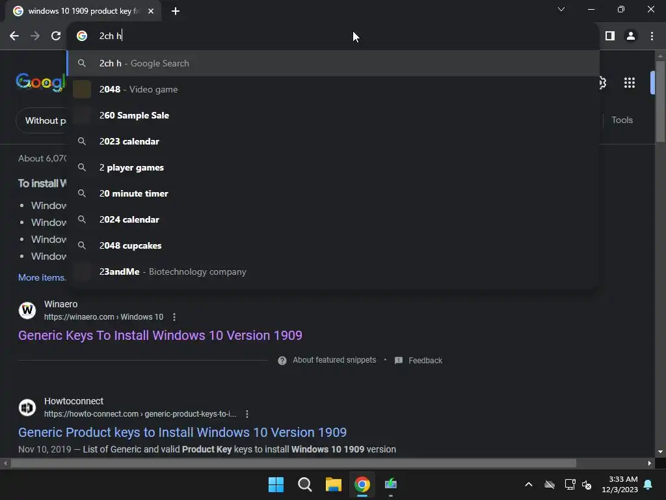Open the 'More items' link
Viewport: 666px width, 500px height.
42,277
